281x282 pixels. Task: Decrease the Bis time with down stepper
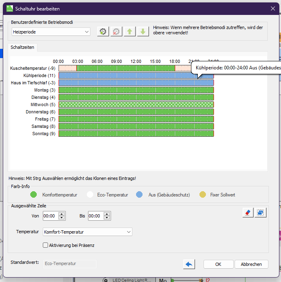[107, 218]
